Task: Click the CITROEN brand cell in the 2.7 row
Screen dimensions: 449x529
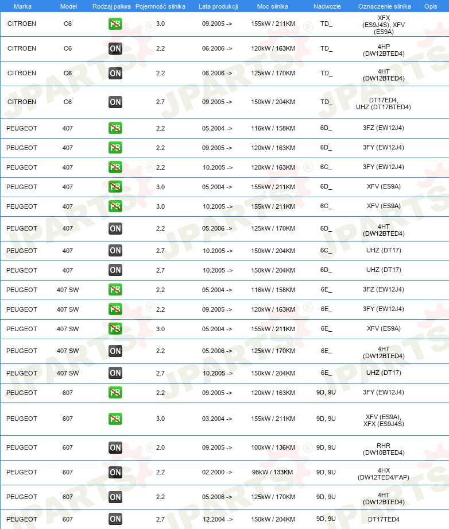Action: tap(22, 102)
